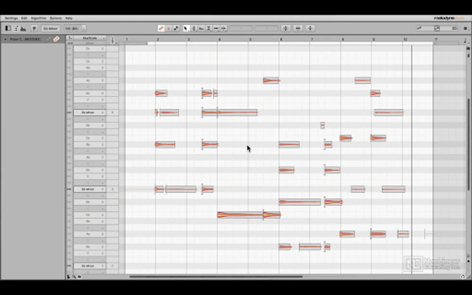
Task: Click the vertical scrollbar thumb
Action: [x=468, y=144]
